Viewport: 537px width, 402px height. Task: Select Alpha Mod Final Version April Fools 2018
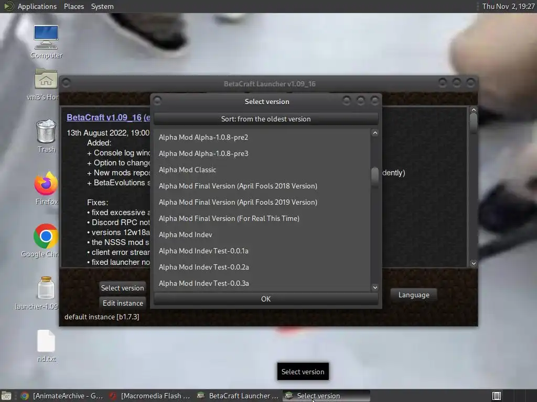click(262, 186)
